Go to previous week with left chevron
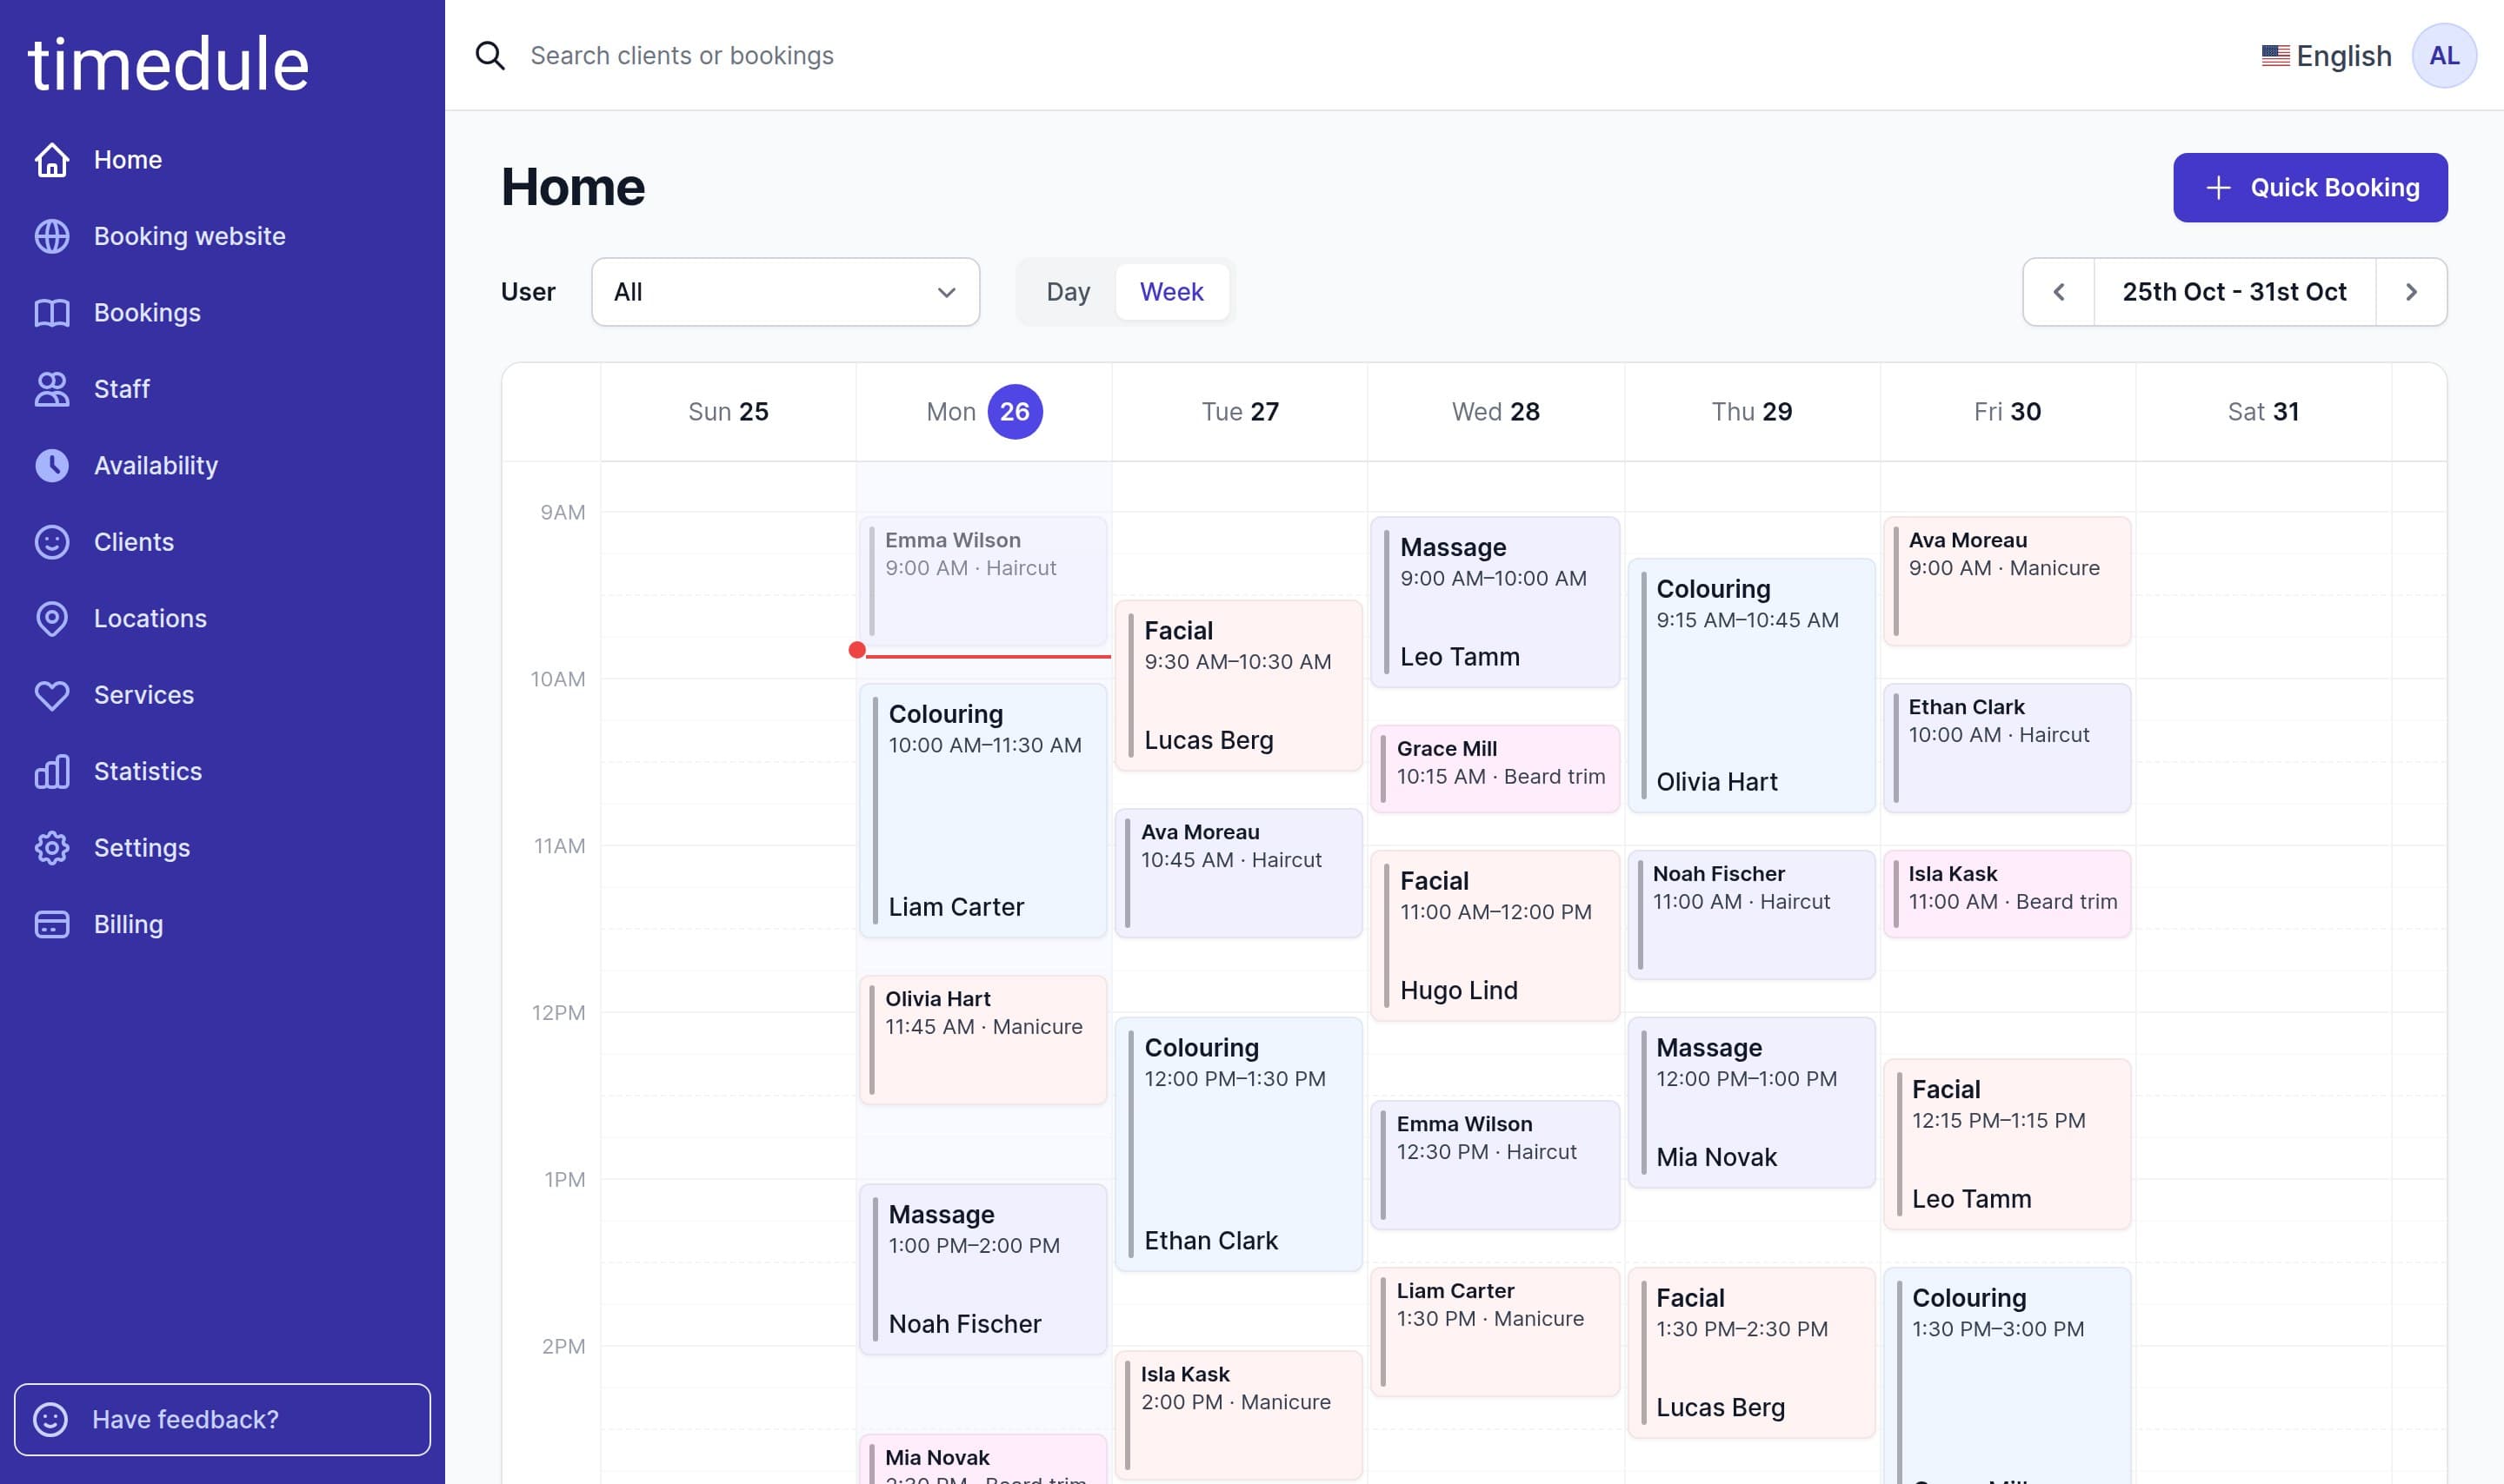The image size is (2504, 1484). click(2059, 292)
